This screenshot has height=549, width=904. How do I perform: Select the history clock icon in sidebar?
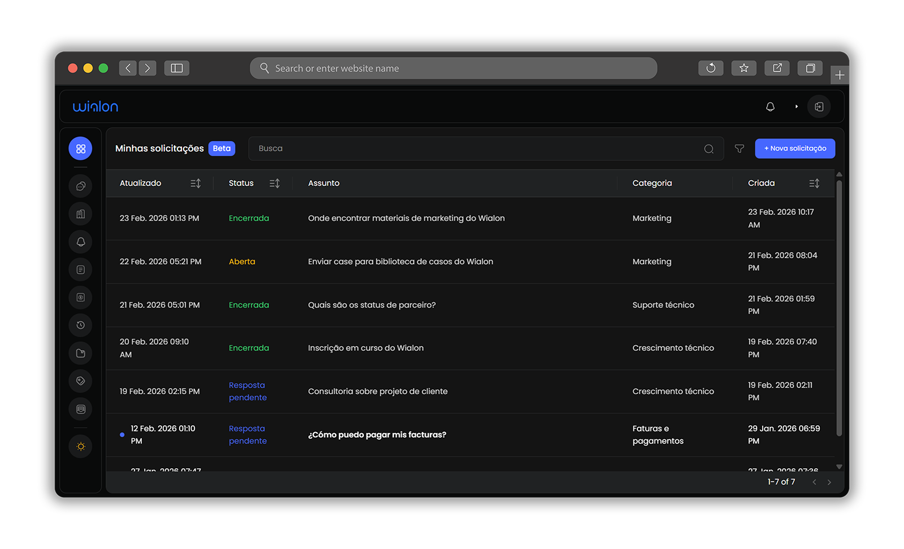click(x=80, y=325)
